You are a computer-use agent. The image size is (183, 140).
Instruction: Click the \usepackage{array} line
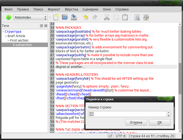(x=102, y=36)
